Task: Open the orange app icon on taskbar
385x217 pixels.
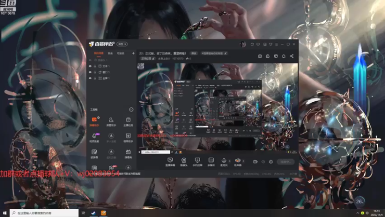Action: click(103, 213)
